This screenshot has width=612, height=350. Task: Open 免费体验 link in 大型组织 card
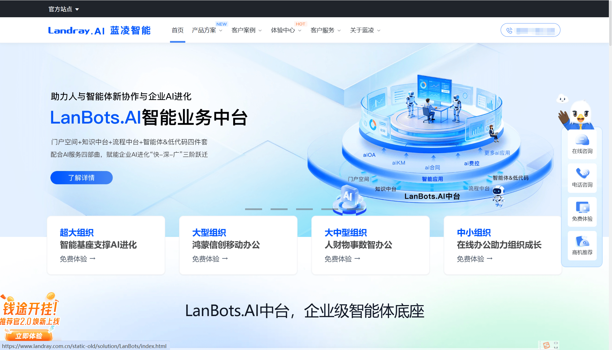[210, 259]
